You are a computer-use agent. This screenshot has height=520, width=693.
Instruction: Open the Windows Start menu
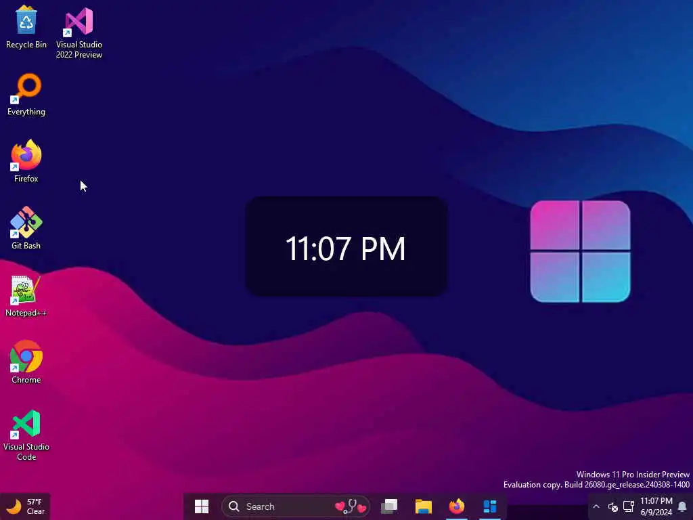(x=202, y=506)
